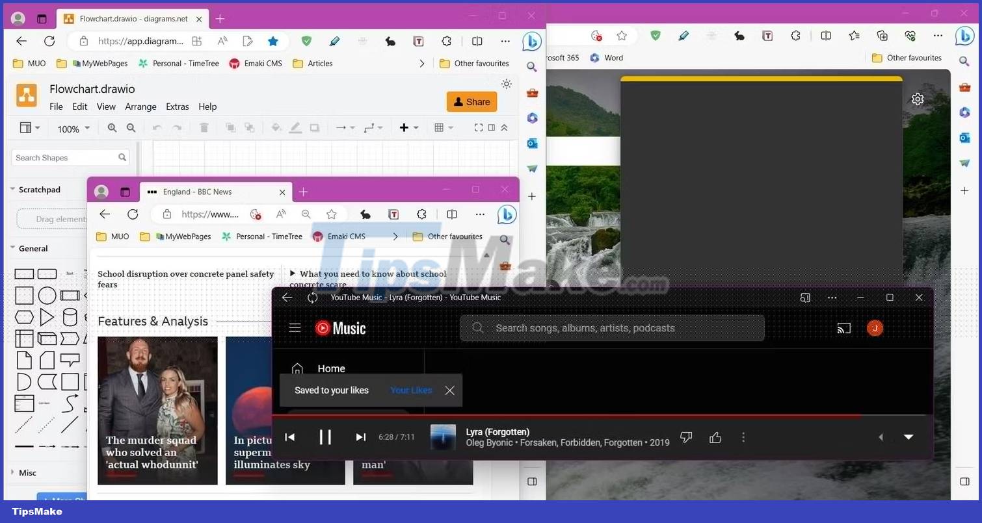Click the Word bookmark in the right window

click(606, 58)
